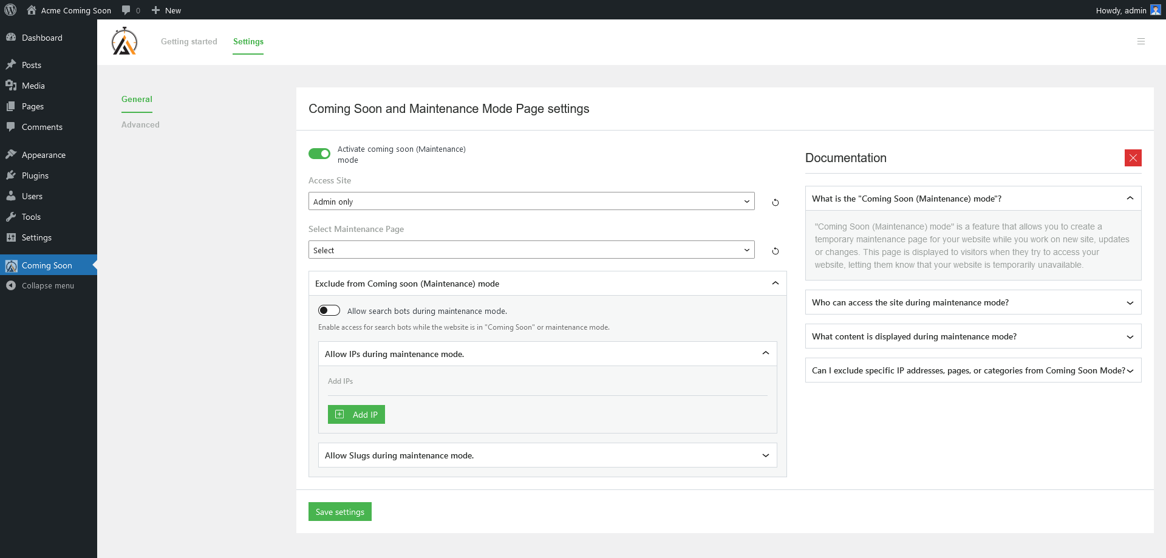Open the Comments menu item

click(49, 127)
